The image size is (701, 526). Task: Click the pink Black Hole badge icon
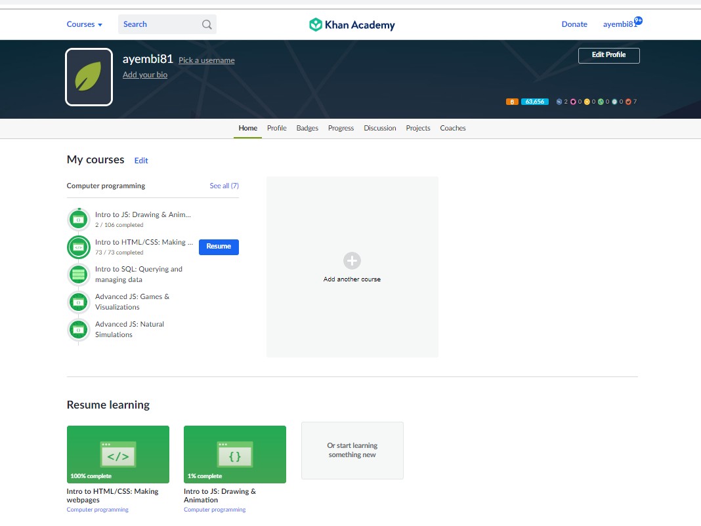(x=573, y=102)
